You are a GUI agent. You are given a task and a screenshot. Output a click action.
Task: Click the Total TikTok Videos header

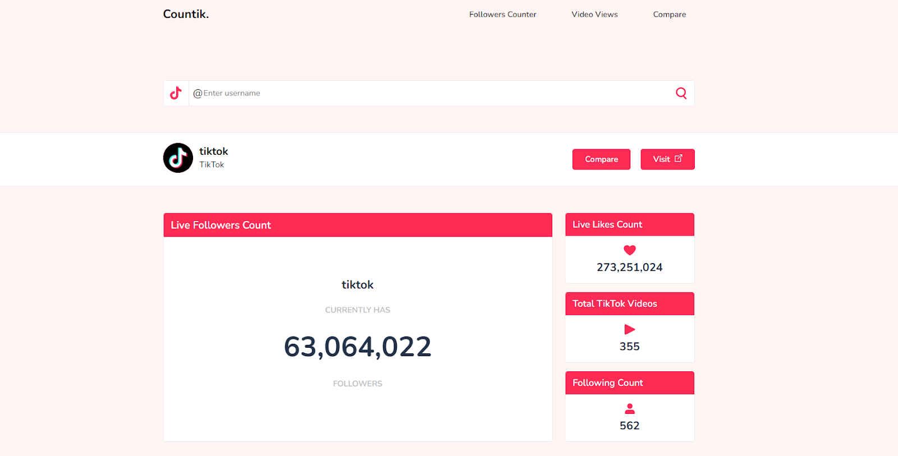tap(630, 303)
